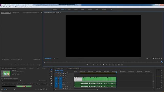Toggle V1 track lock
This screenshot has width=164, height=92.
point(58,79)
